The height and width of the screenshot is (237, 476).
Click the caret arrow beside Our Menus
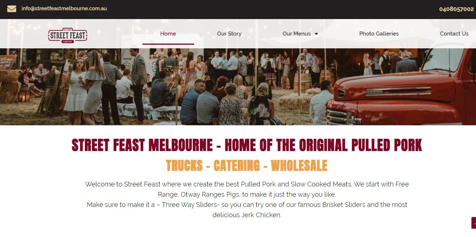coord(316,34)
